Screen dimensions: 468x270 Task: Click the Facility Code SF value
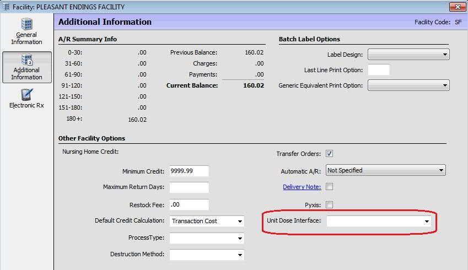pos(458,22)
